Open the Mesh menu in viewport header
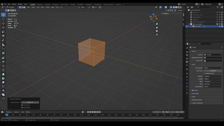 click(42, 7)
